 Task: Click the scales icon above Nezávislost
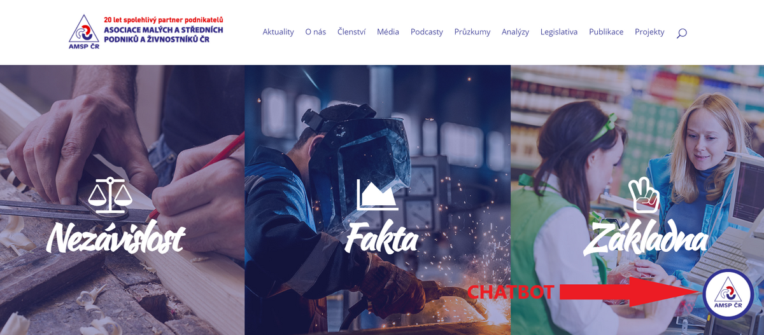point(110,195)
